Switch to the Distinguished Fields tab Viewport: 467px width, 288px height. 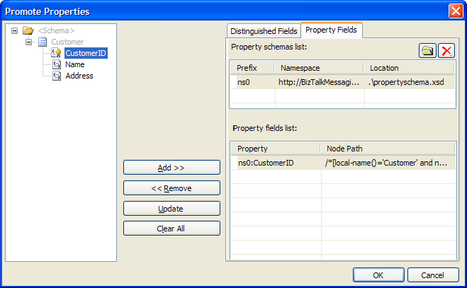[264, 31]
